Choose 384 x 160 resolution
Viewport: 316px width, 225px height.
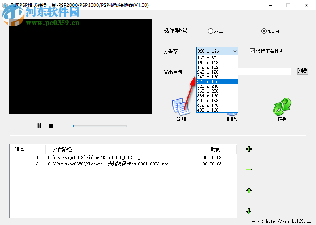coord(217,96)
